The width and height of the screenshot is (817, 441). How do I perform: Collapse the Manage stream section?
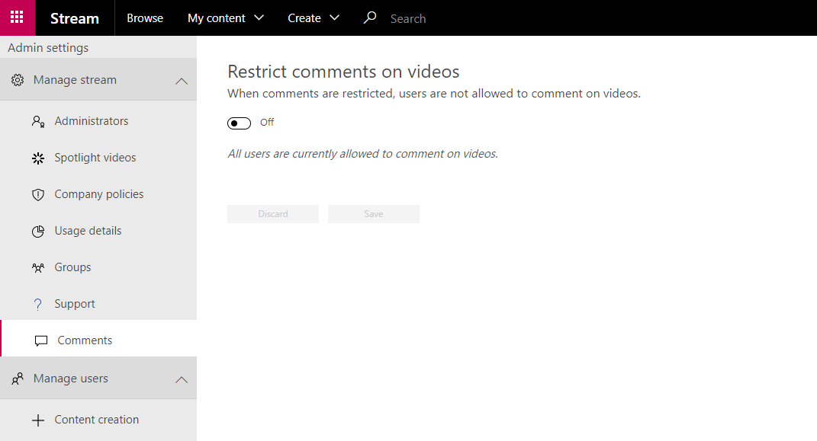click(182, 81)
